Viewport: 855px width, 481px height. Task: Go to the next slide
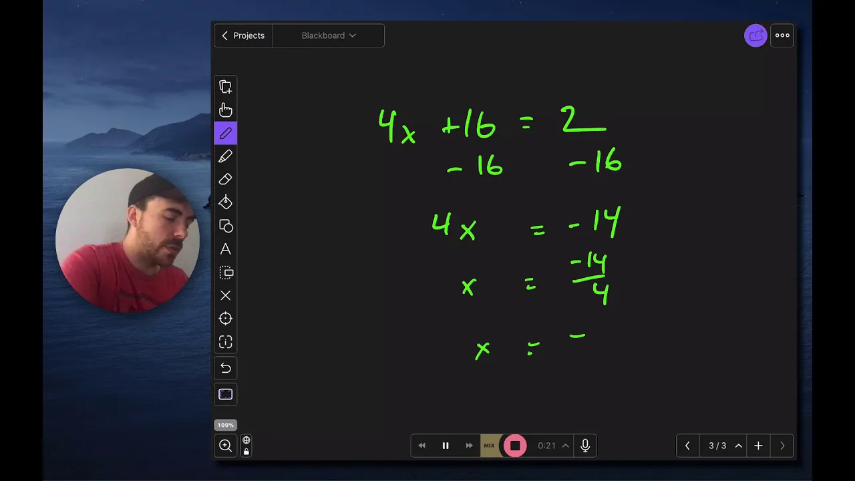coord(782,446)
